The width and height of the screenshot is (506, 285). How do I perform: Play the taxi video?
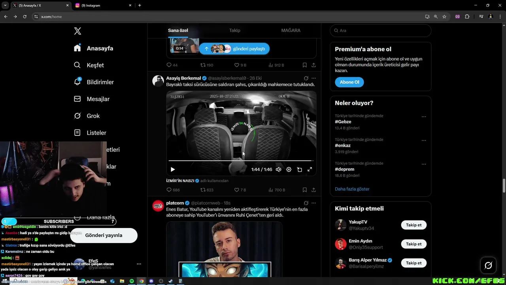pos(173,169)
